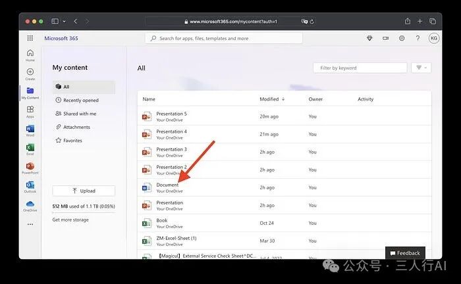461x284 pixels.
Task: Expand the Safari sidebar chevron menu
Action: pyautogui.click(x=64, y=22)
